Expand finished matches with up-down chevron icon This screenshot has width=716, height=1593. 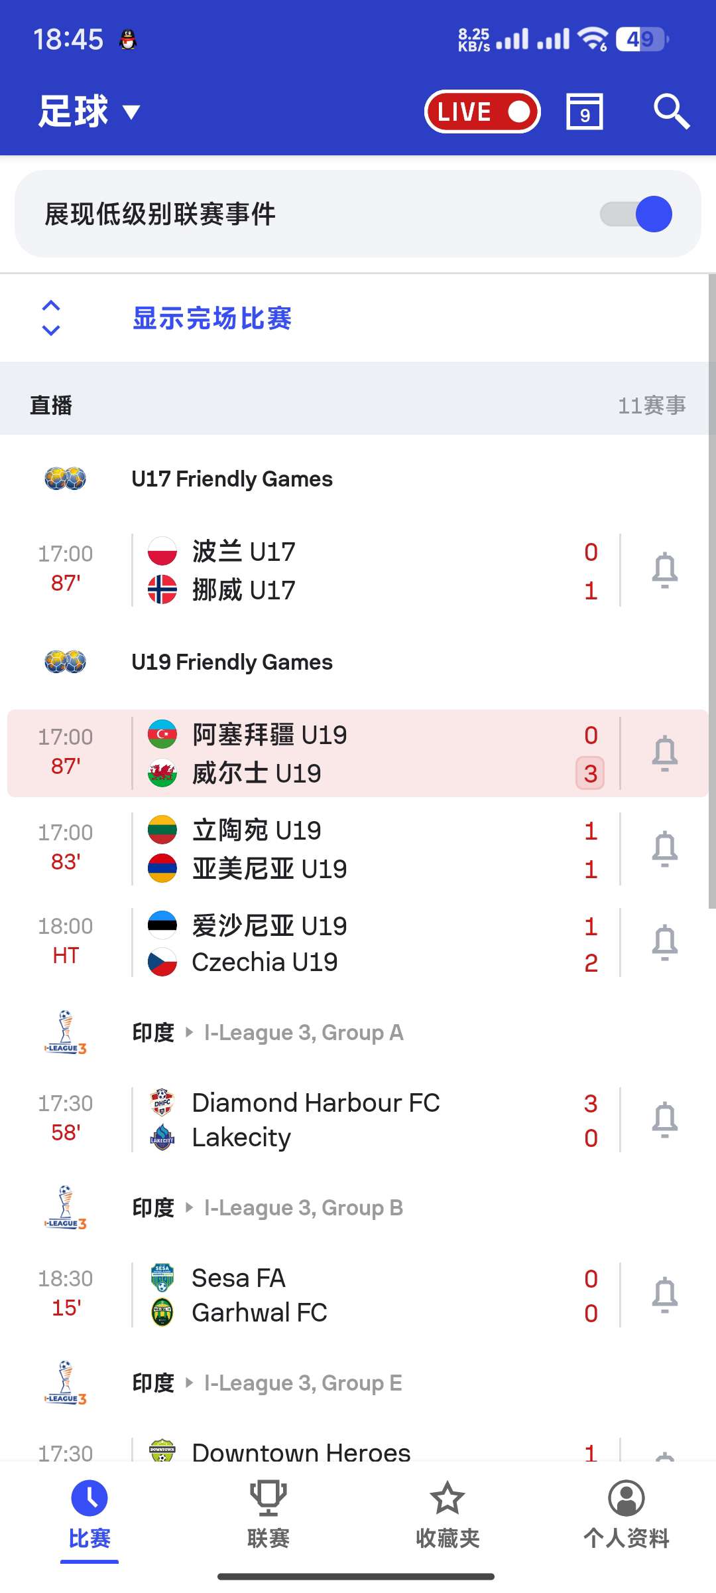51,318
